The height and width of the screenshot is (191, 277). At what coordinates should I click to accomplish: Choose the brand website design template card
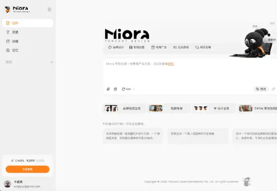click(255, 136)
